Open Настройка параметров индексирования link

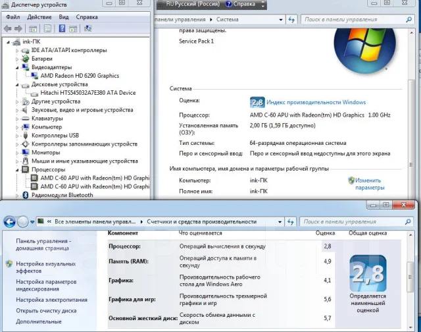pyautogui.click(x=46, y=285)
